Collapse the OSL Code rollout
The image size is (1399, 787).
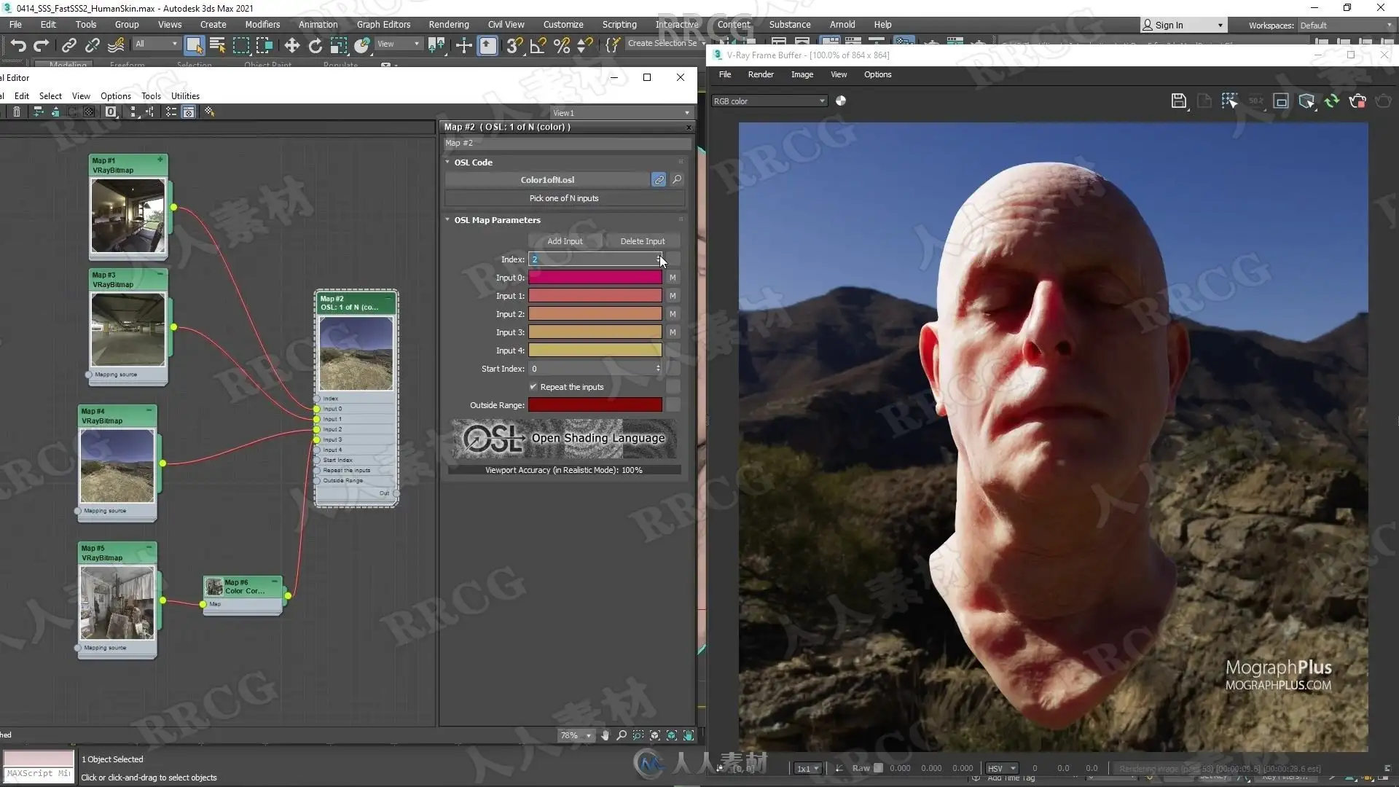(447, 162)
